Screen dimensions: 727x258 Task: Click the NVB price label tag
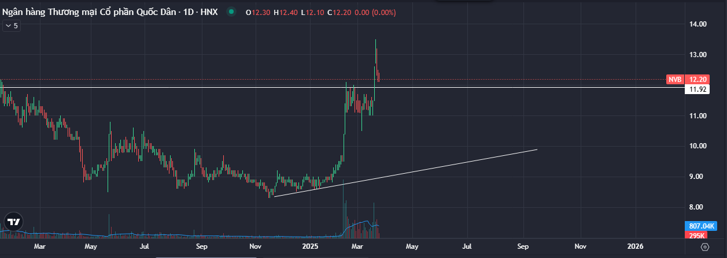tap(675, 79)
